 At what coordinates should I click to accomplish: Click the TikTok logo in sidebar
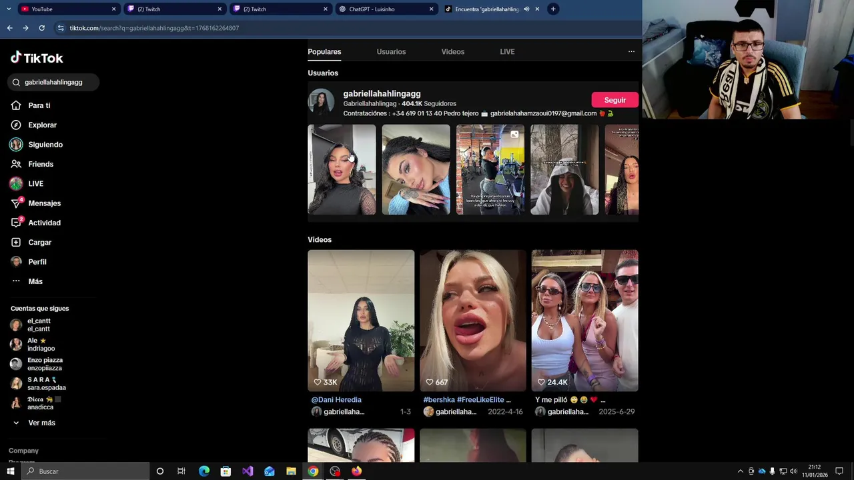pos(37,58)
